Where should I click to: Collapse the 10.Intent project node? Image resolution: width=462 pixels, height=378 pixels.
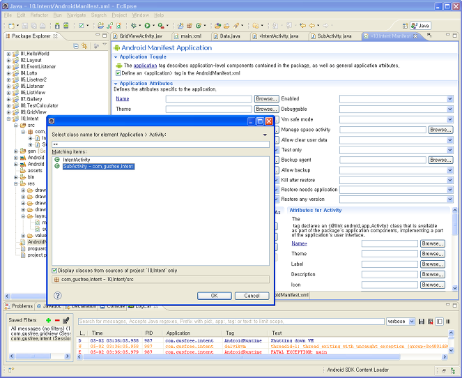[x=8, y=119]
